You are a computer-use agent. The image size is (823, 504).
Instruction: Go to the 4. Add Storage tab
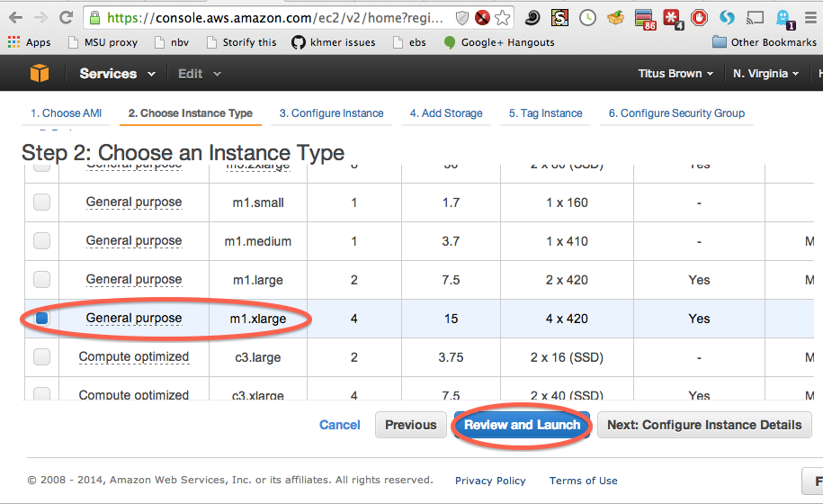(x=446, y=113)
